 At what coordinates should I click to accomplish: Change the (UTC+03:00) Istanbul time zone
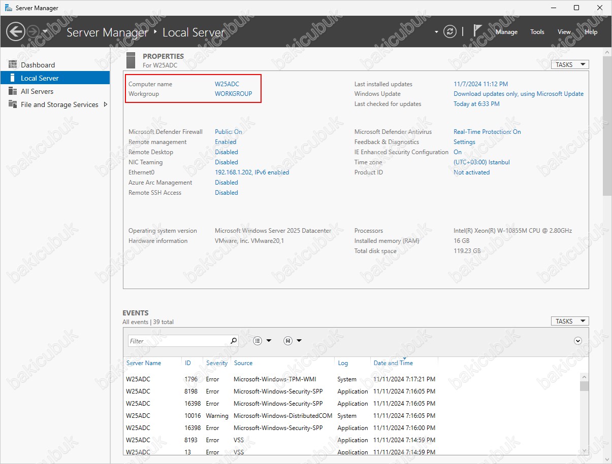pos(481,162)
